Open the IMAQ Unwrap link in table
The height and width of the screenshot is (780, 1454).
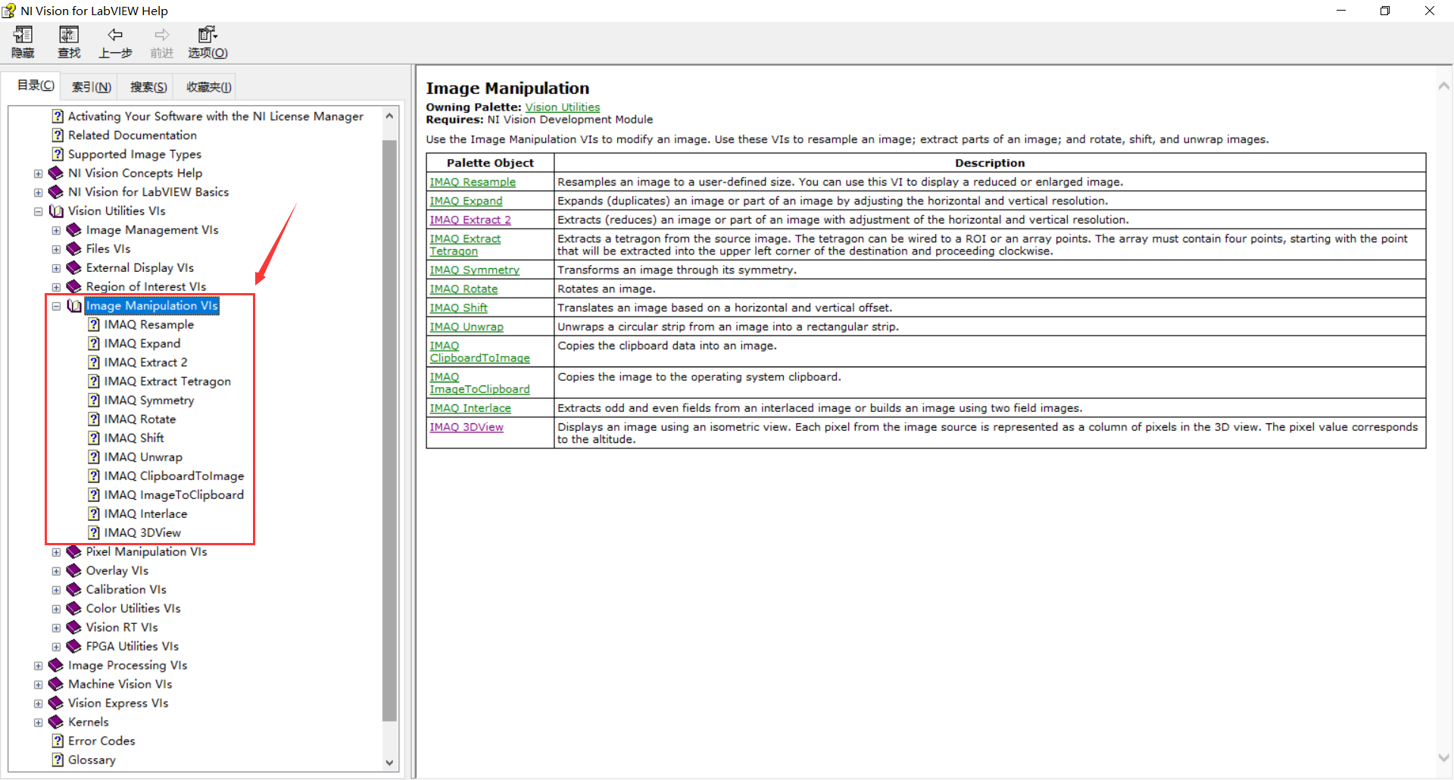(x=466, y=326)
